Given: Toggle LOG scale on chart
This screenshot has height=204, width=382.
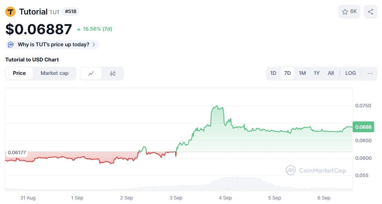Looking at the screenshot, I should [350, 73].
